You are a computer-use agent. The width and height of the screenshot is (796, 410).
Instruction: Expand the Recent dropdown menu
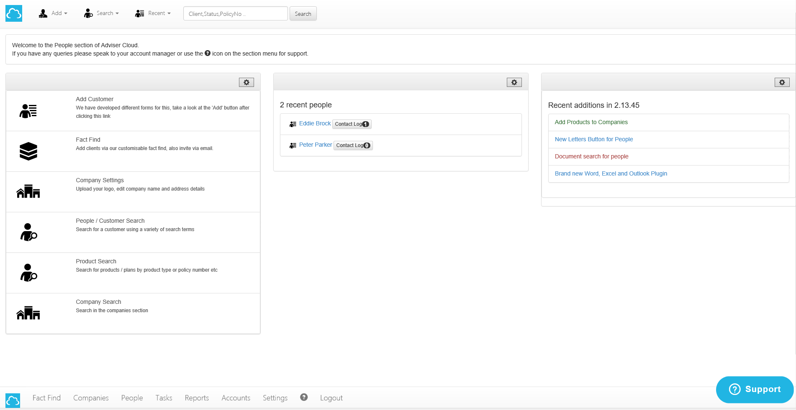[153, 13]
